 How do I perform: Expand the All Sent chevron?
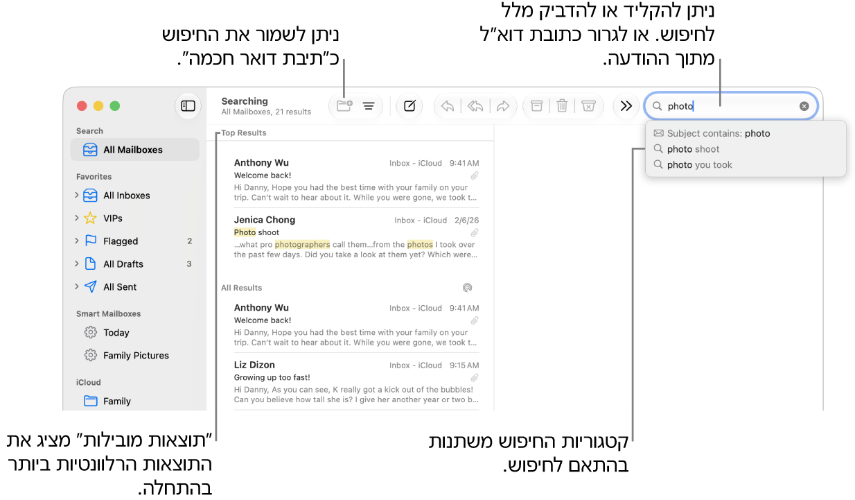click(77, 287)
